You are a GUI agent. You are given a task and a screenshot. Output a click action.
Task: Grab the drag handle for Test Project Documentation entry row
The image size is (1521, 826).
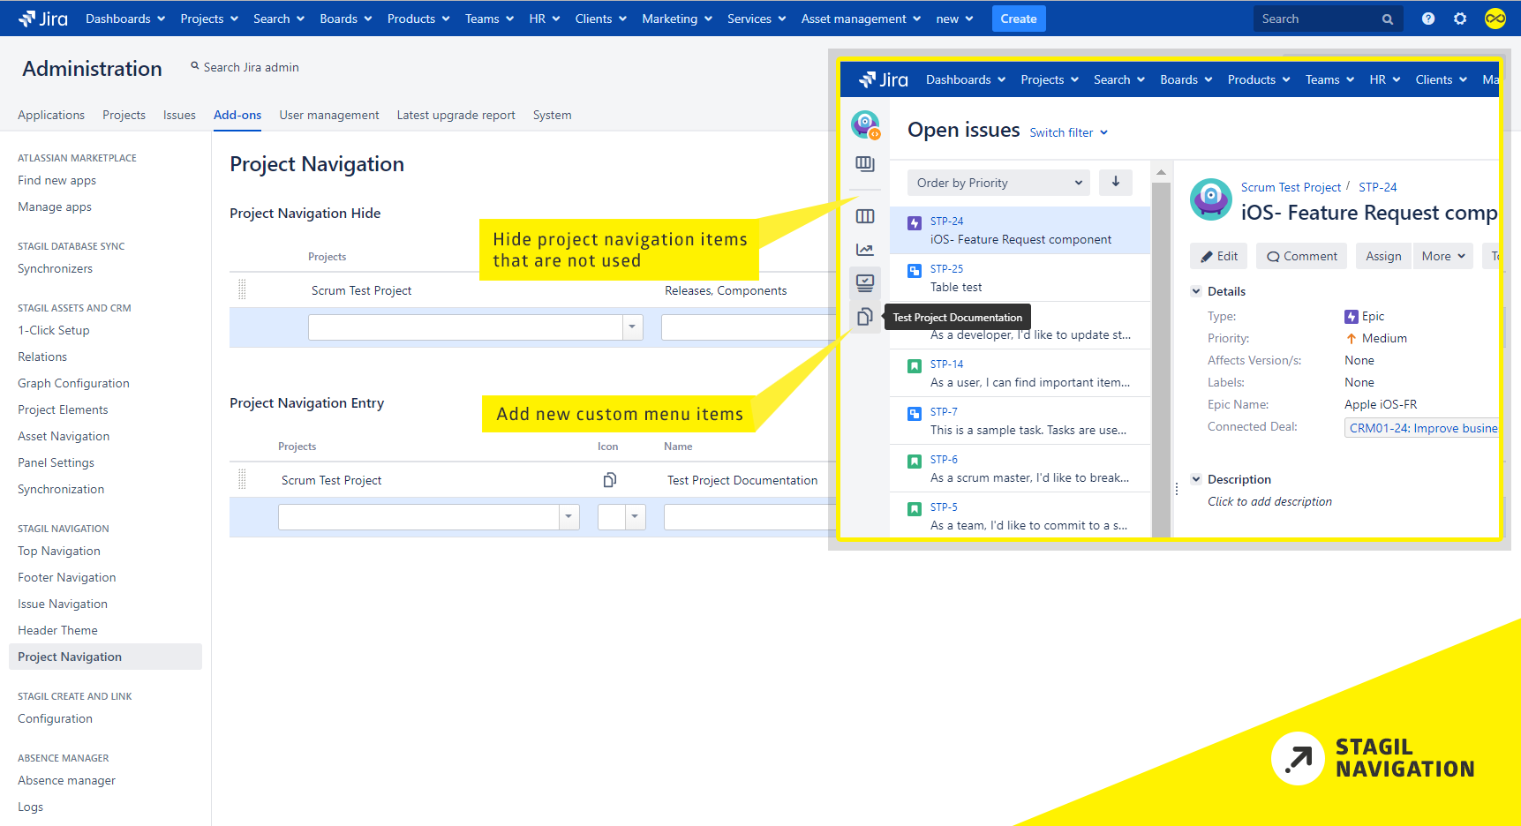click(242, 479)
